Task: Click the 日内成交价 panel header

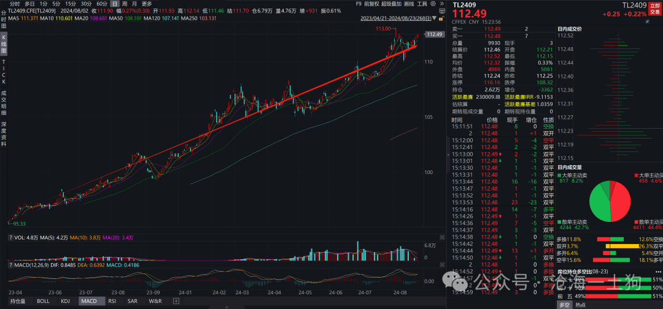Action: tap(570, 29)
